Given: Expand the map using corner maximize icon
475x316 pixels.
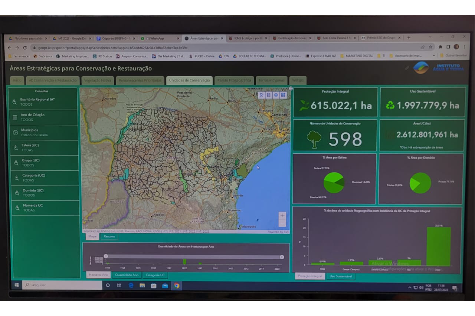Looking at the screenshot, I should point(291,89).
